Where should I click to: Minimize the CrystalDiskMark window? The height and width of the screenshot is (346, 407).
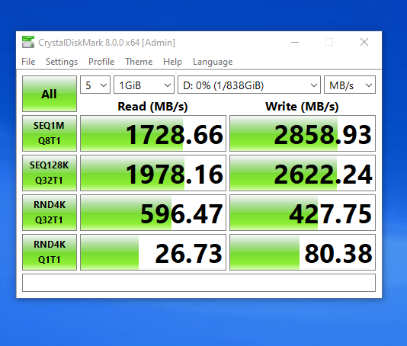[295, 42]
